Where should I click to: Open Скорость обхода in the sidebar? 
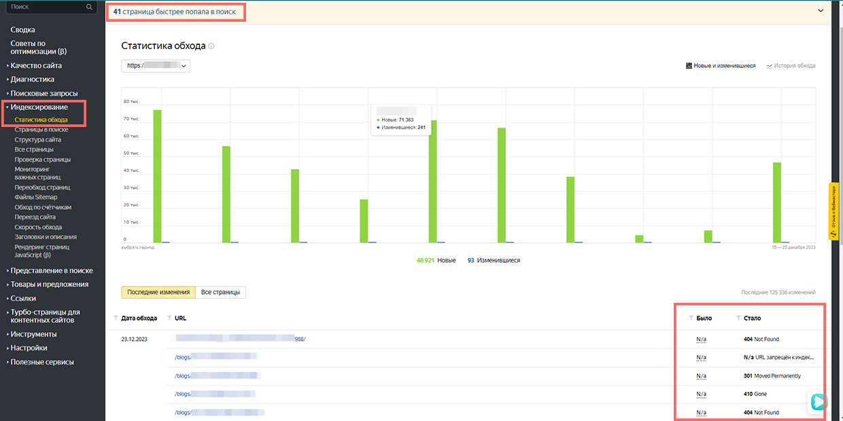point(39,227)
